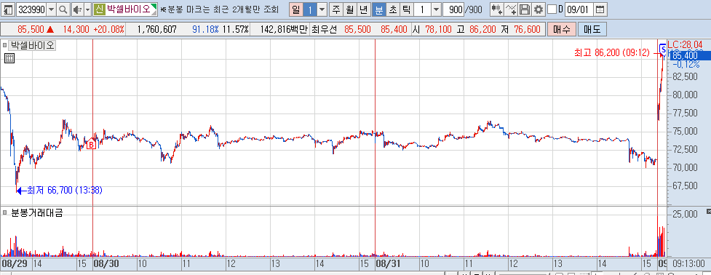Image resolution: width=711 pixels, height=275 pixels.
Task: Switch to the 주 weekly period
Action: click(335, 9)
